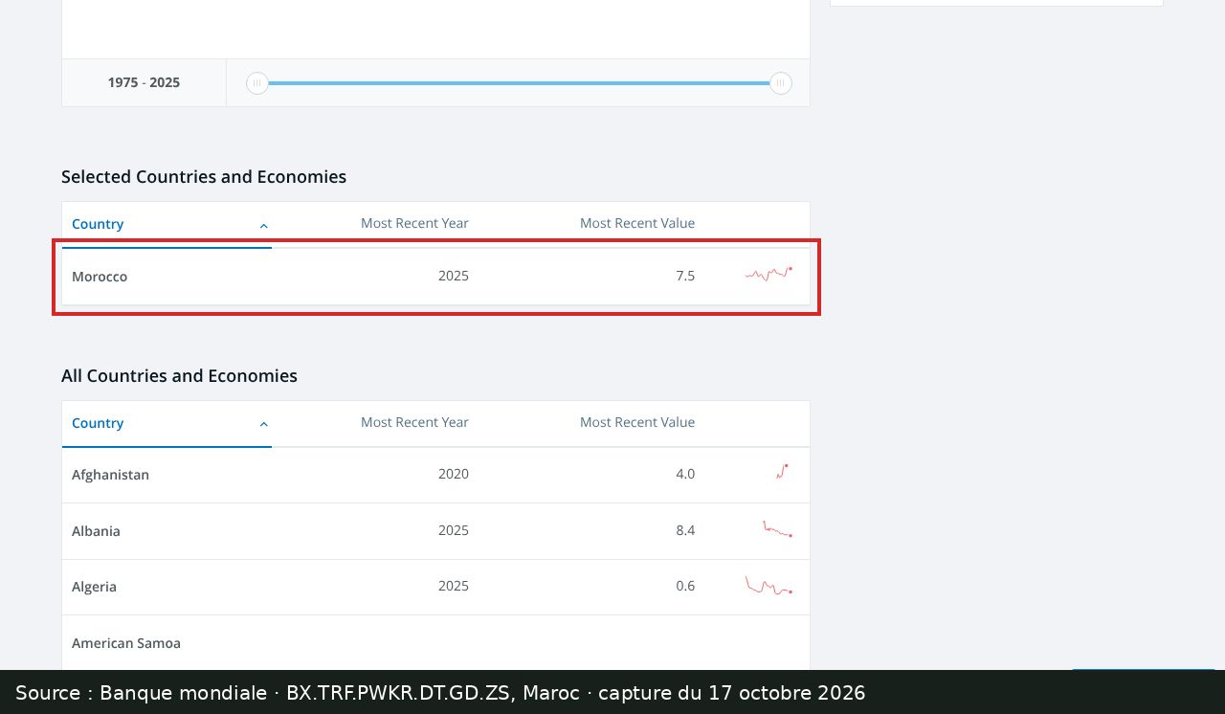Screen dimensions: 1225x714
Task: Sort Selected Countries by Most Recent Year
Action: [414, 223]
